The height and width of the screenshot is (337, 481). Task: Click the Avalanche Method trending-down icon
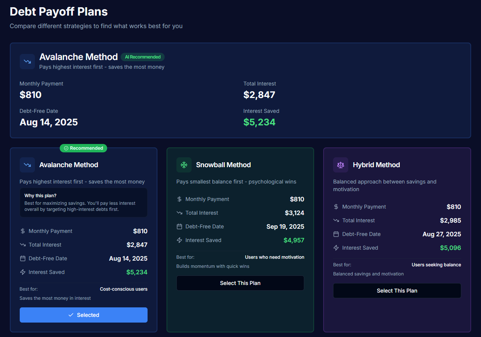point(27,62)
